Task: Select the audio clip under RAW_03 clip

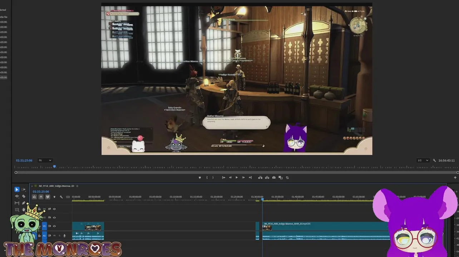Action: click(326, 236)
